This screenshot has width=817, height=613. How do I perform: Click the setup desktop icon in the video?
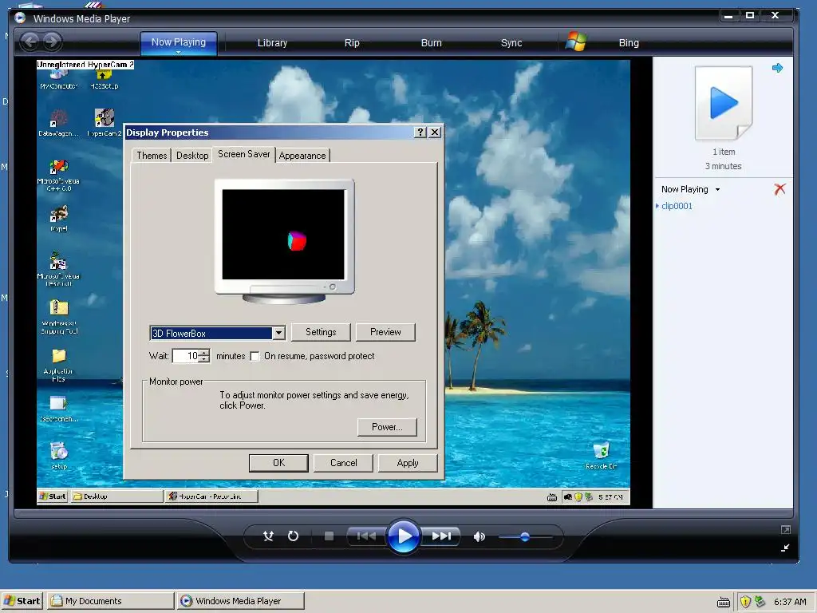(x=59, y=455)
